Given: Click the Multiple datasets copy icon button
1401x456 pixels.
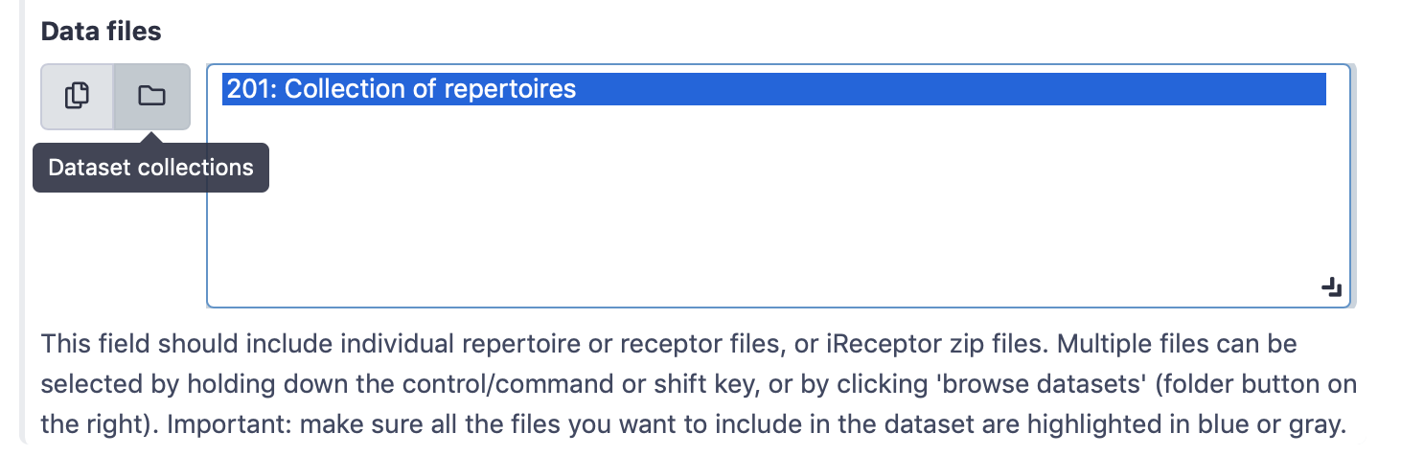Looking at the screenshot, I should (x=77, y=96).
